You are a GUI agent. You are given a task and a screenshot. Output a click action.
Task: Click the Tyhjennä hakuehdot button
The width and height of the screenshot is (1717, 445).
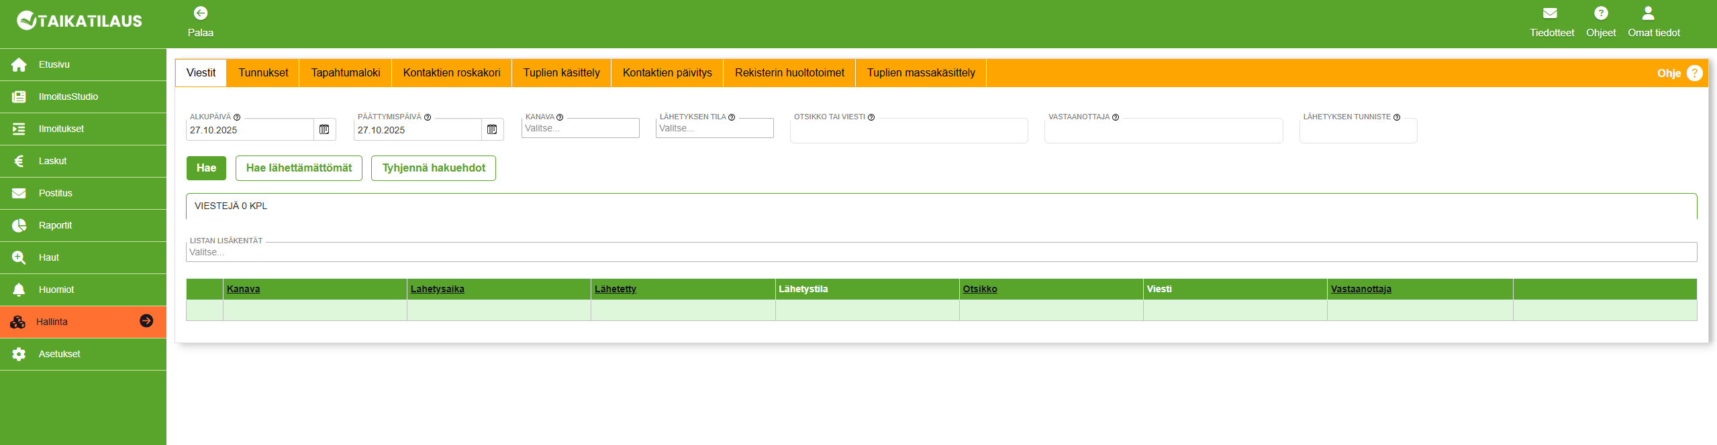434,168
